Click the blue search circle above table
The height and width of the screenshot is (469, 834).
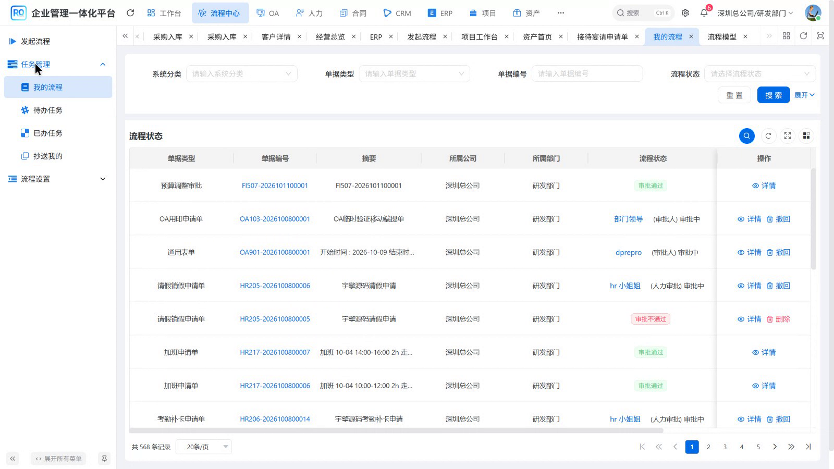747,136
